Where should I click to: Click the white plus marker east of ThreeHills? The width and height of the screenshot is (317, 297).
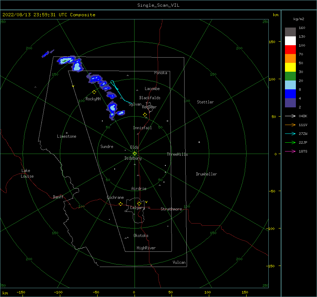pyautogui.click(x=199, y=142)
